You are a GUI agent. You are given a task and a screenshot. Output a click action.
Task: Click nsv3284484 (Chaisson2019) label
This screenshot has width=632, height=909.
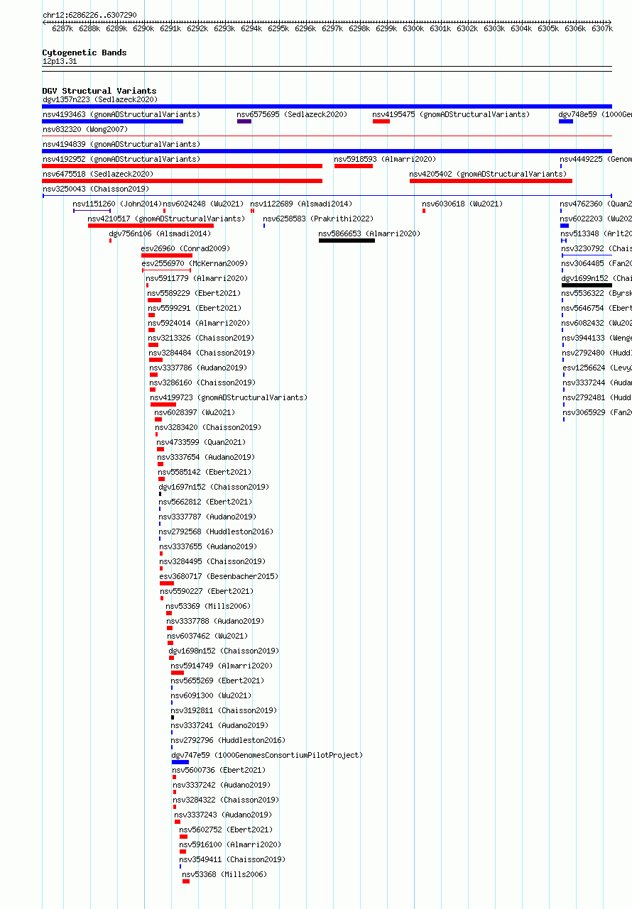point(202,353)
